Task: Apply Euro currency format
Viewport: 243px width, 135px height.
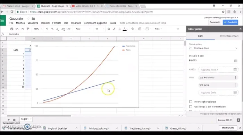Action: [x=47, y=29]
